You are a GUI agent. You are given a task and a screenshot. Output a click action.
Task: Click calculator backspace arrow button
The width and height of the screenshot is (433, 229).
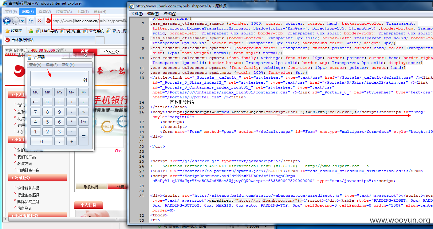pos(36,102)
